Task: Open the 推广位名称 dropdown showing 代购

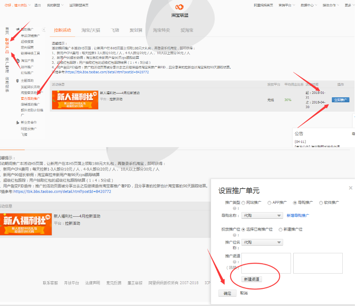Action: point(262,242)
